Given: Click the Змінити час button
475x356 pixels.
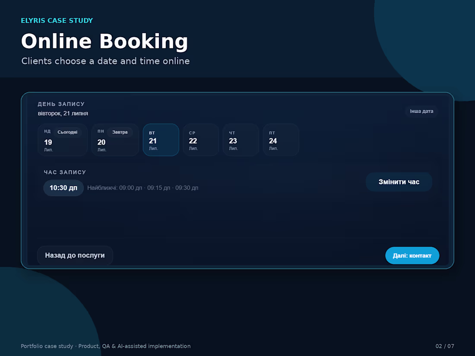Looking at the screenshot, I should (399, 182).
